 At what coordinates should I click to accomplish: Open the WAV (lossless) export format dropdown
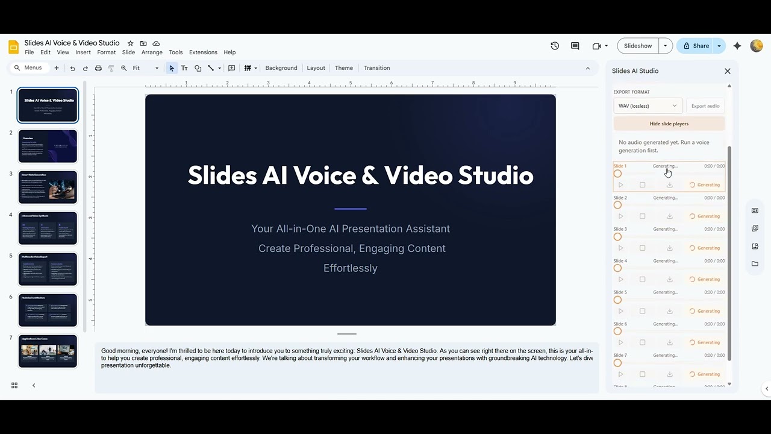[648, 106]
